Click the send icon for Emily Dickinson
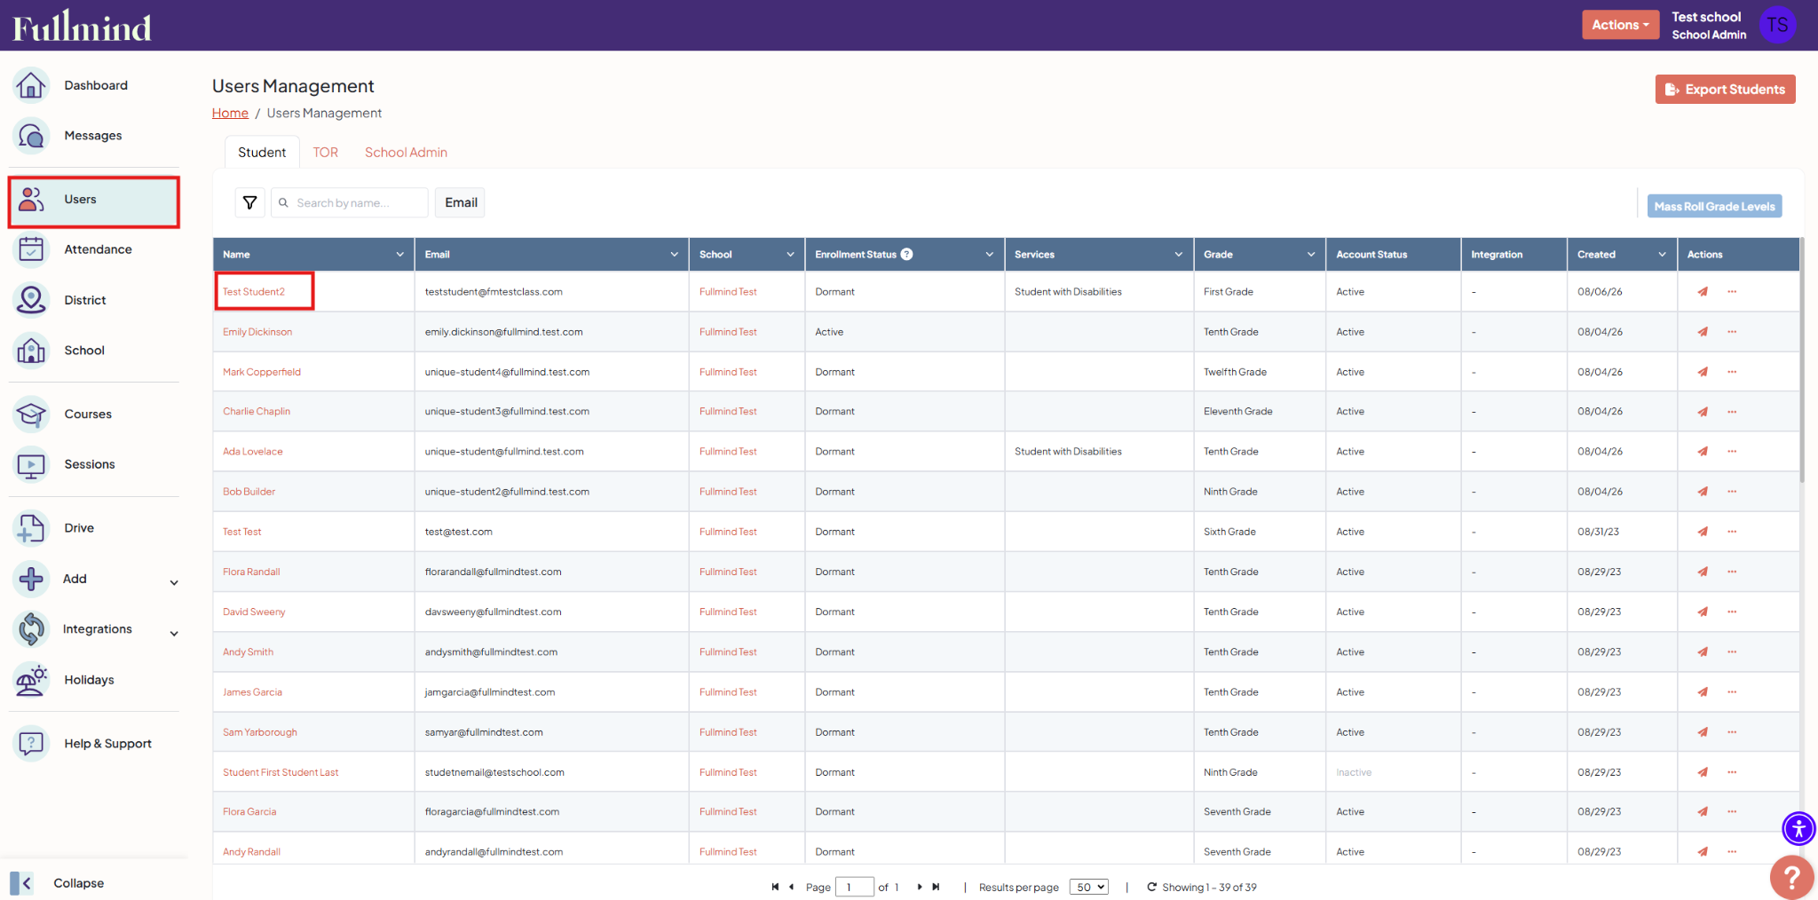This screenshot has width=1818, height=900. coord(1703,332)
